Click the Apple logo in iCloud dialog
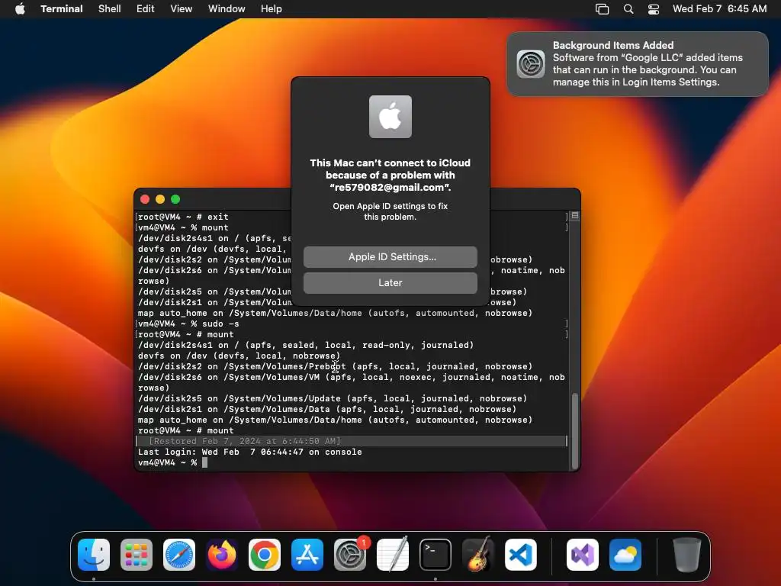781x586 pixels. 390,117
